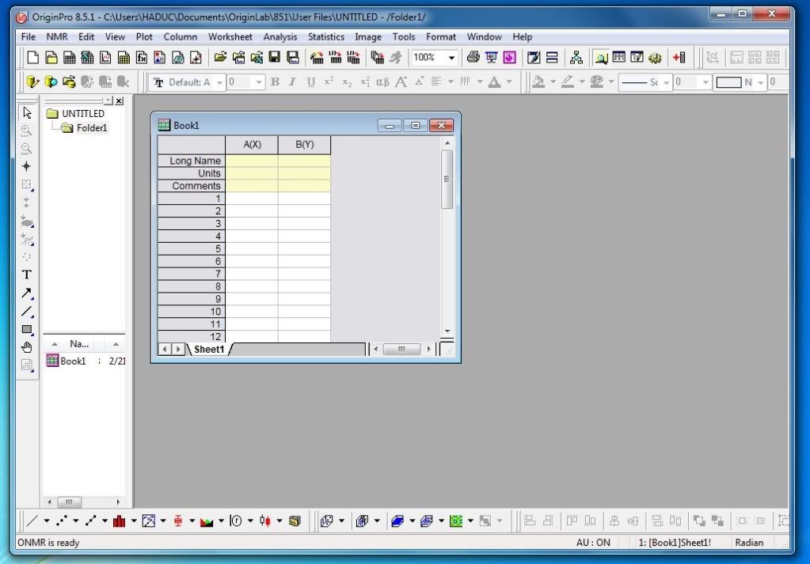Select the Folder1 tree item

(x=91, y=128)
